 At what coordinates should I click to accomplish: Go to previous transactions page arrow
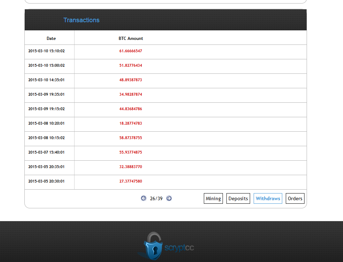pyautogui.click(x=143, y=198)
